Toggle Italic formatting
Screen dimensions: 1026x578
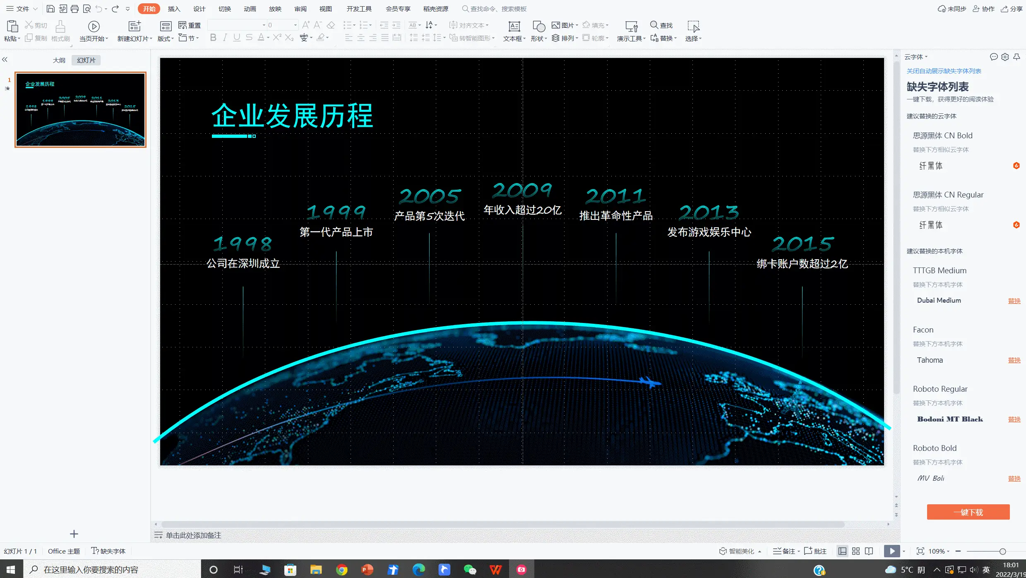point(225,38)
